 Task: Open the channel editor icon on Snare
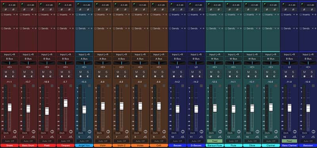coord(15,132)
